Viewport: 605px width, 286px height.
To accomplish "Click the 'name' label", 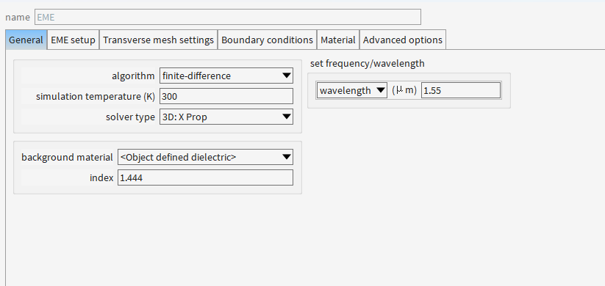I will 18,18.
